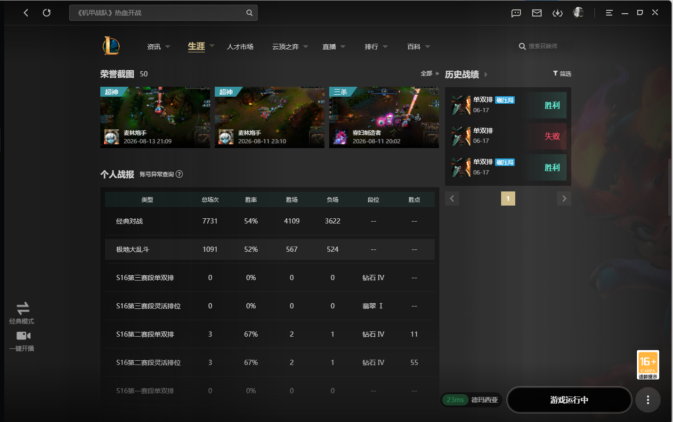This screenshot has height=422, width=673.
Task: Click the 《机甲战队》热血开战 search input
Action: 163,13
